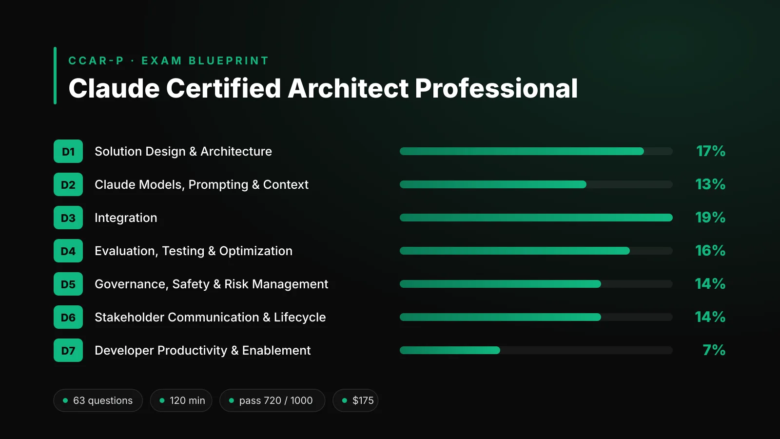Click the 16% weight value
Screen dimensions: 780x439
pyautogui.click(x=710, y=251)
